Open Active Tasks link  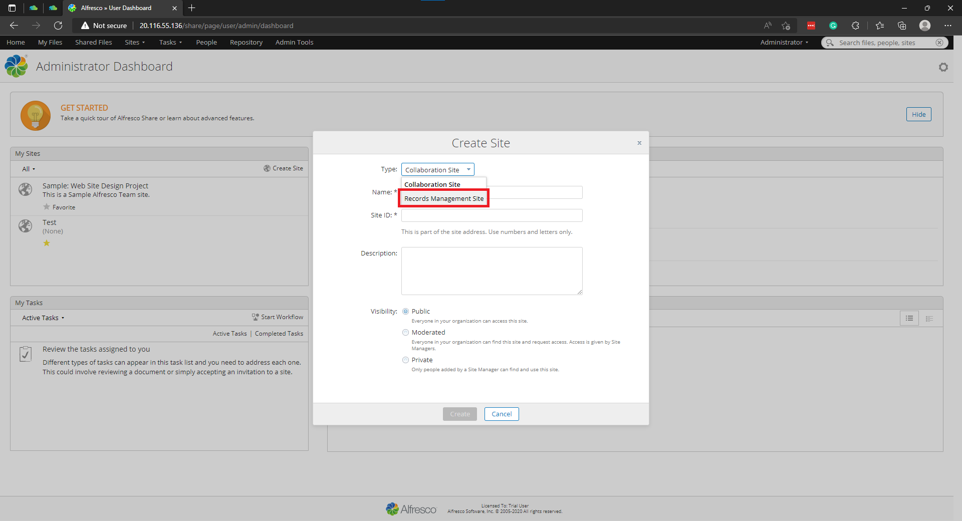click(229, 334)
